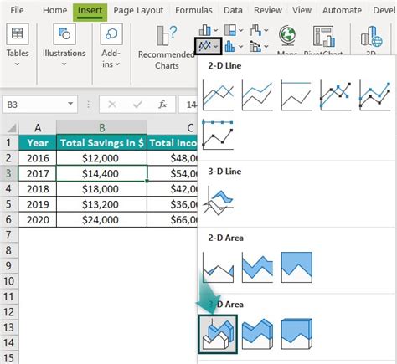This screenshot has height=364, width=397.
Task: Select the 2-D Area chart
Action: coord(218,267)
